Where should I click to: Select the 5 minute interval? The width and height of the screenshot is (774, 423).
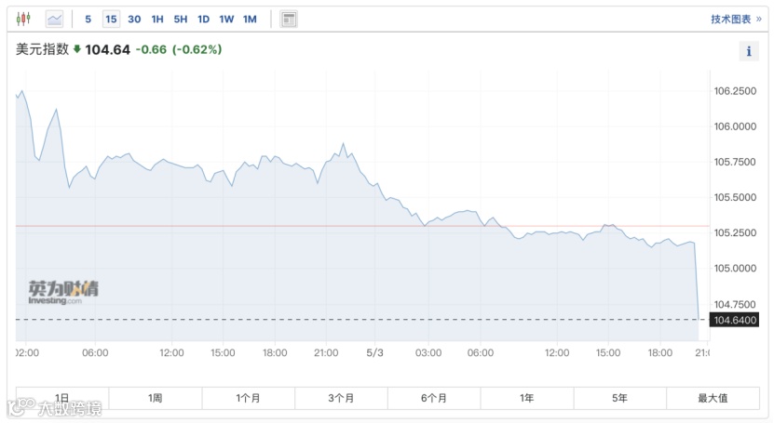(x=88, y=20)
